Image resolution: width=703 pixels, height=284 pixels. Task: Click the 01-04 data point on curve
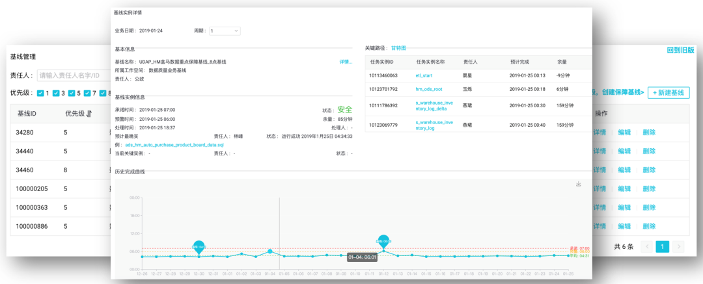269,251
